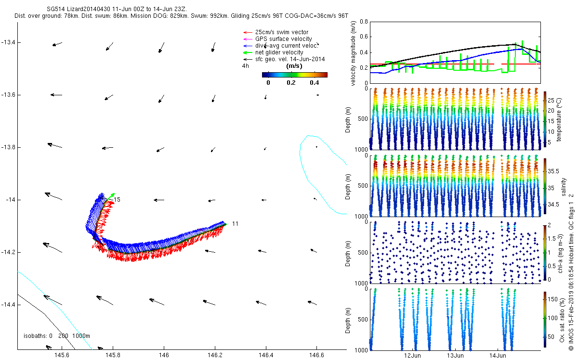
Task: Click the '0.8' tick on the velocity magnitude axis
Action: [x=364, y=22]
